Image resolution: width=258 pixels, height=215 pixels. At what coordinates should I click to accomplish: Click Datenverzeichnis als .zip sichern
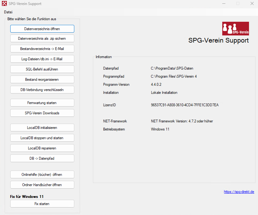(x=42, y=39)
